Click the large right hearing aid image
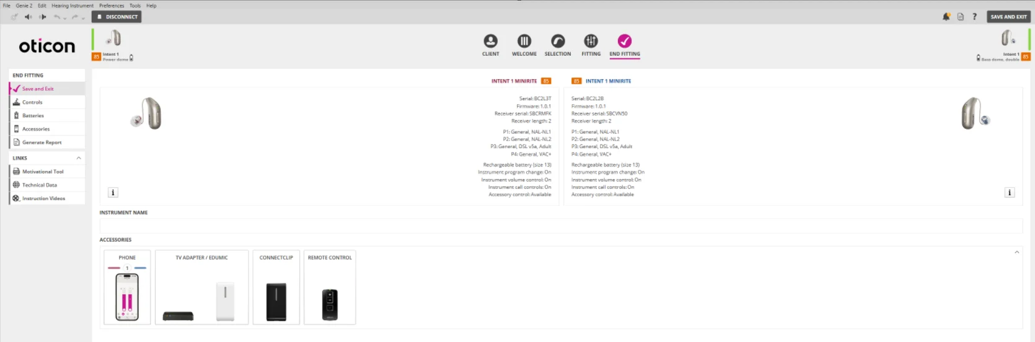The height and width of the screenshot is (342, 1035). pos(975,114)
